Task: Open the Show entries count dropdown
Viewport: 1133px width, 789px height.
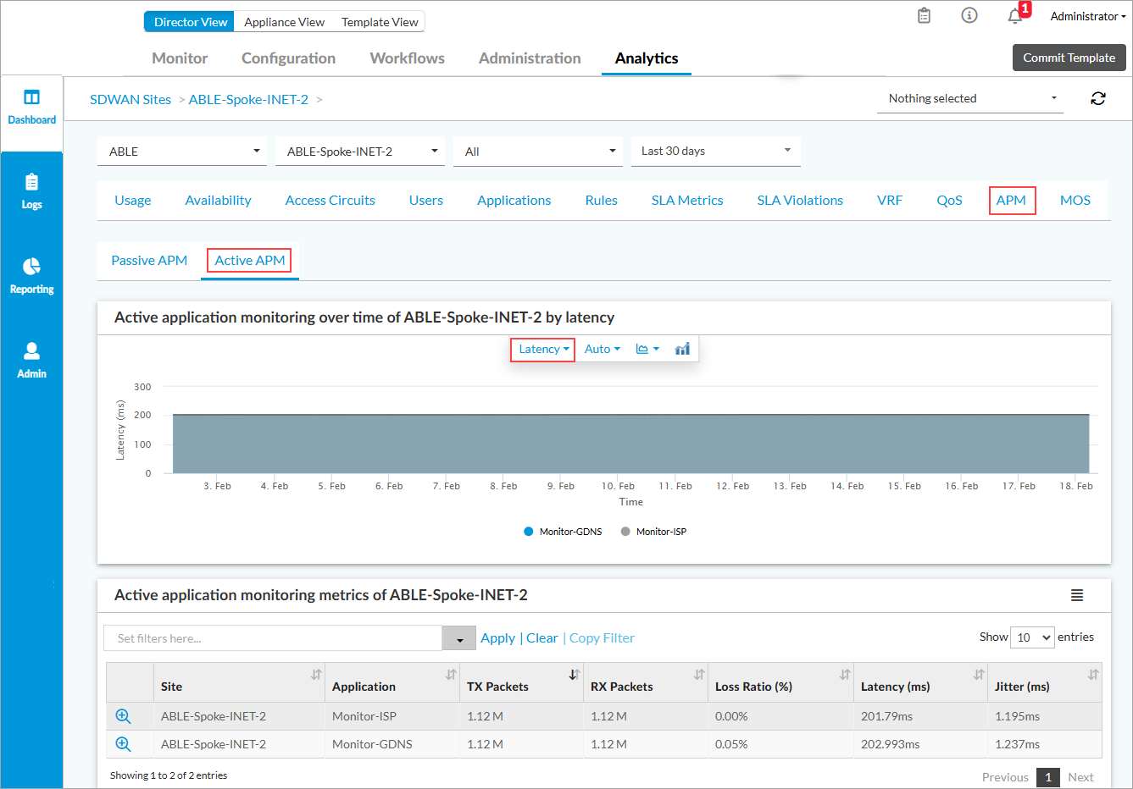Action: [x=1032, y=637]
